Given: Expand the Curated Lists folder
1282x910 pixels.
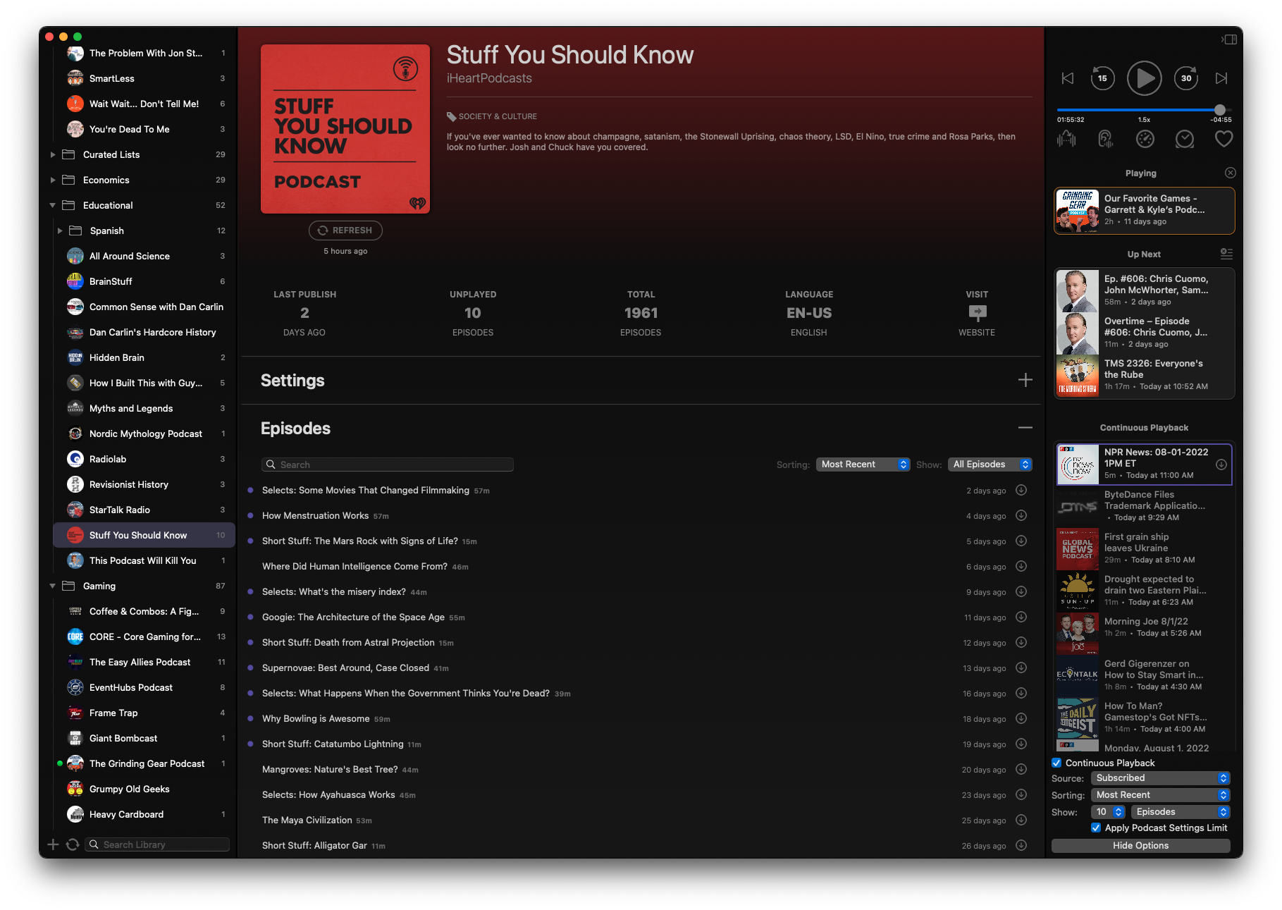Looking at the screenshot, I should [x=53, y=154].
